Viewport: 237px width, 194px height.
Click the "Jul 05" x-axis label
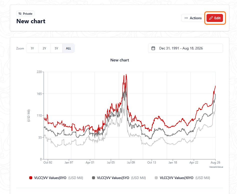(111, 163)
